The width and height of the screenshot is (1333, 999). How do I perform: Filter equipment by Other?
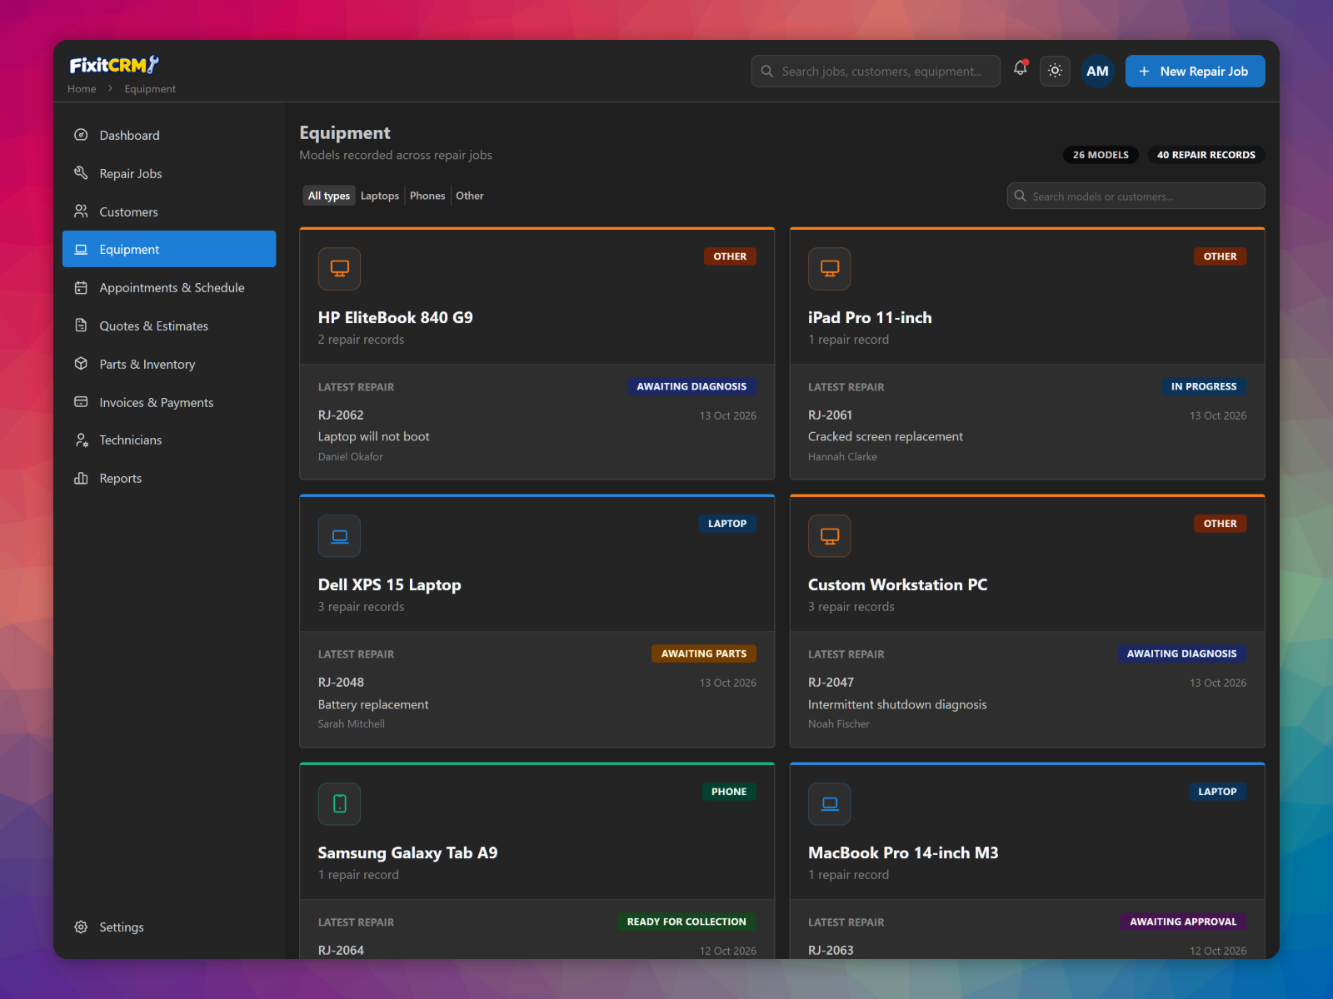(470, 196)
